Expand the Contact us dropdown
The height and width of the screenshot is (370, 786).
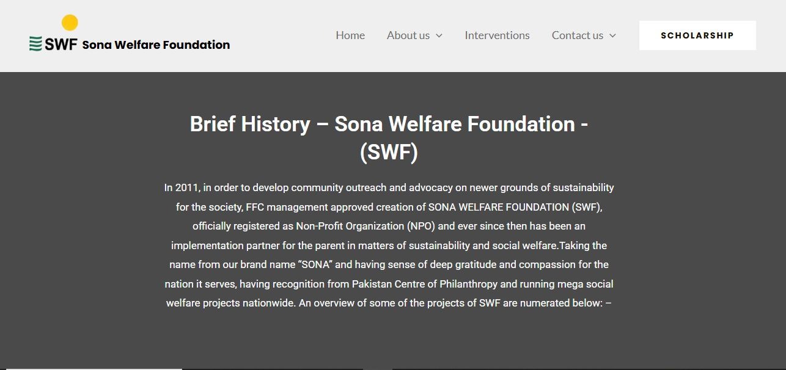pyautogui.click(x=577, y=35)
